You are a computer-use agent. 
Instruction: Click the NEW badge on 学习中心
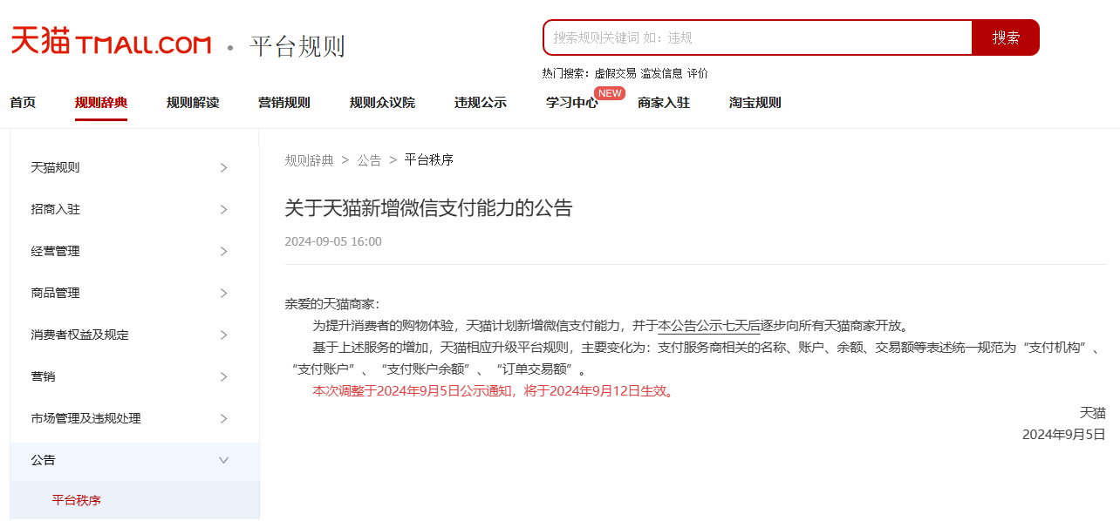point(610,93)
